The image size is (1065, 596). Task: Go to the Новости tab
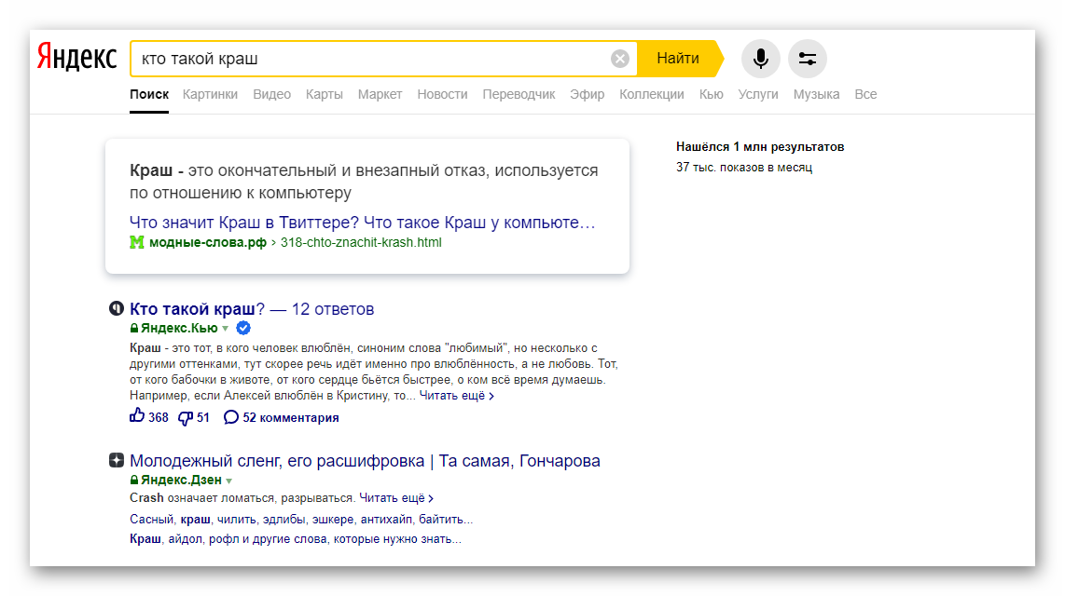point(442,94)
